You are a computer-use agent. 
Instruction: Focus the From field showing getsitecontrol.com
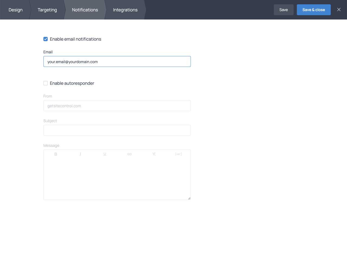[117, 106]
